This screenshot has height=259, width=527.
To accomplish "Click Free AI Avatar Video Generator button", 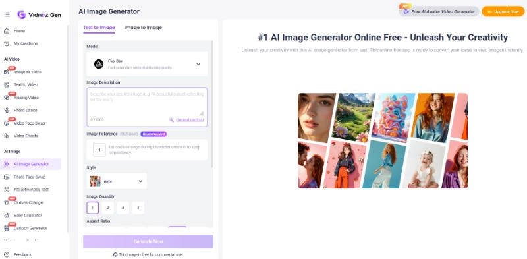I will (439, 11).
